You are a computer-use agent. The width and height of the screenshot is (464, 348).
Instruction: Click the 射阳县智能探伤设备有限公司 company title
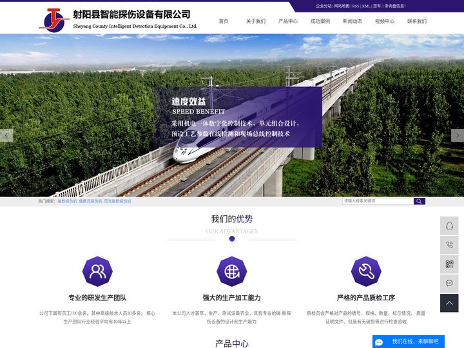[131, 14]
